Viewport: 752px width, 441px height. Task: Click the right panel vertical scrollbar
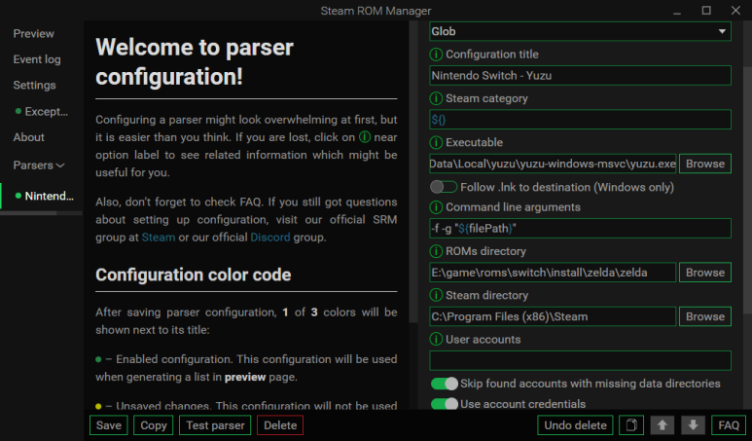(747, 192)
